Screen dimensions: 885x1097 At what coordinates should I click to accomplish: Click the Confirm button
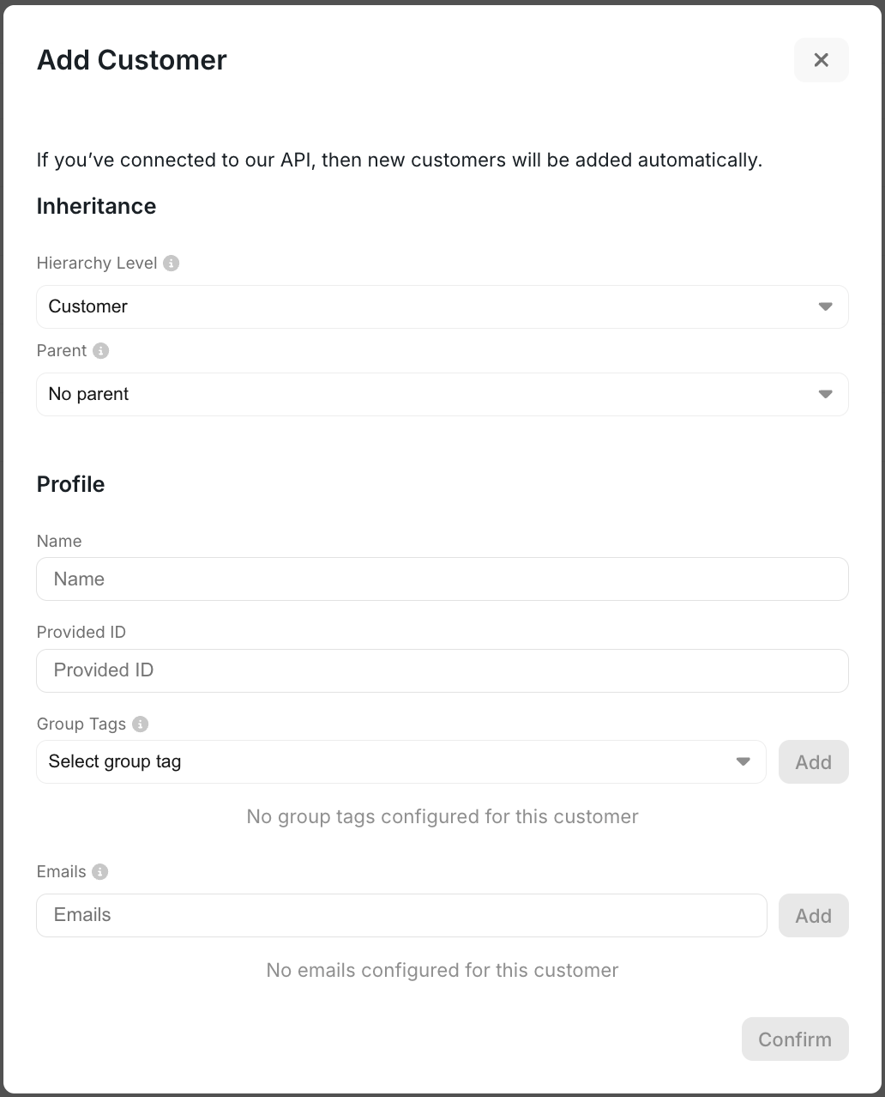(x=794, y=1039)
